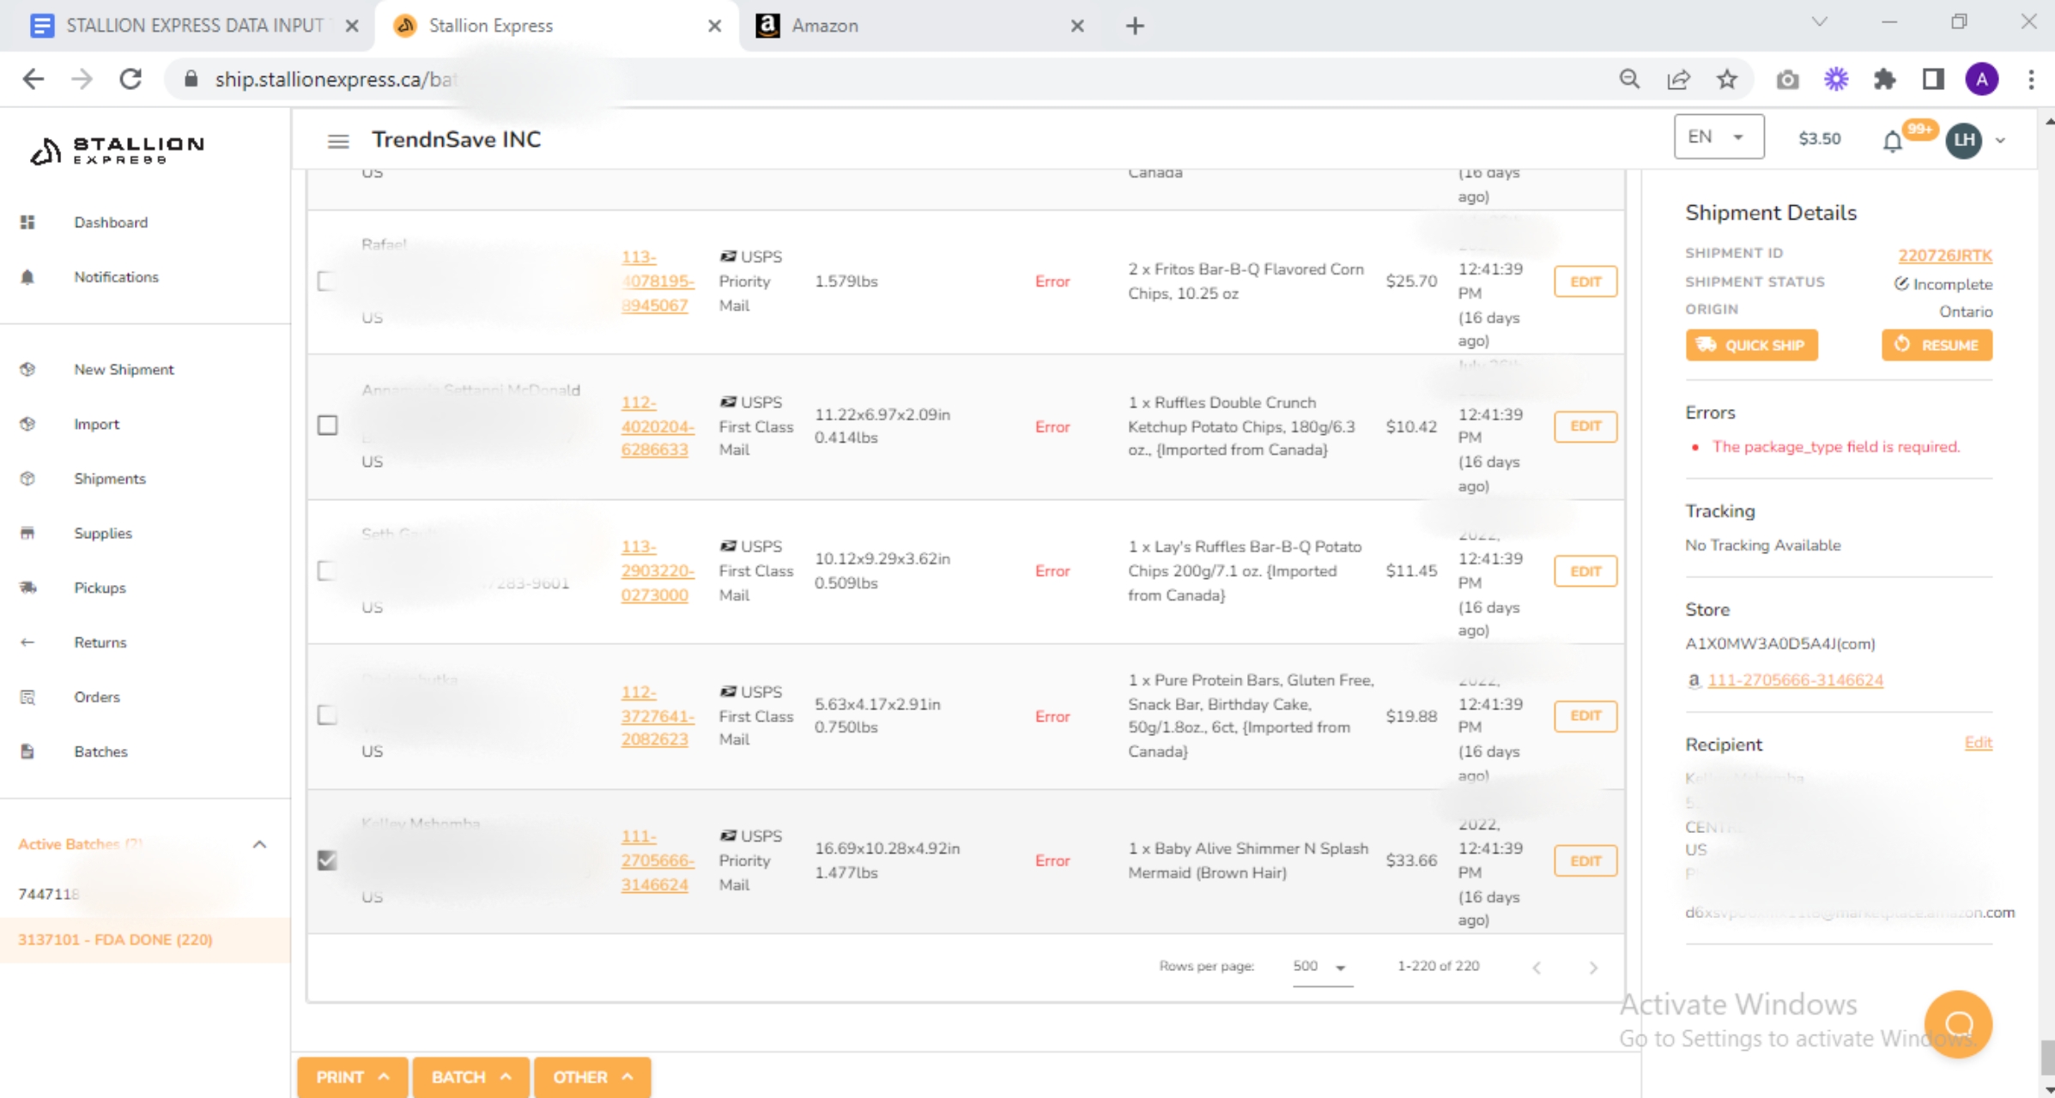Check the Ruffles Double Crunch shipment checkbox
Image resolution: width=2055 pixels, height=1098 pixels.
pyautogui.click(x=327, y=425)
